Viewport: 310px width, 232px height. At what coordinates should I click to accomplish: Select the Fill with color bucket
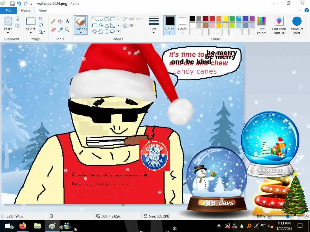pos(60,21)
